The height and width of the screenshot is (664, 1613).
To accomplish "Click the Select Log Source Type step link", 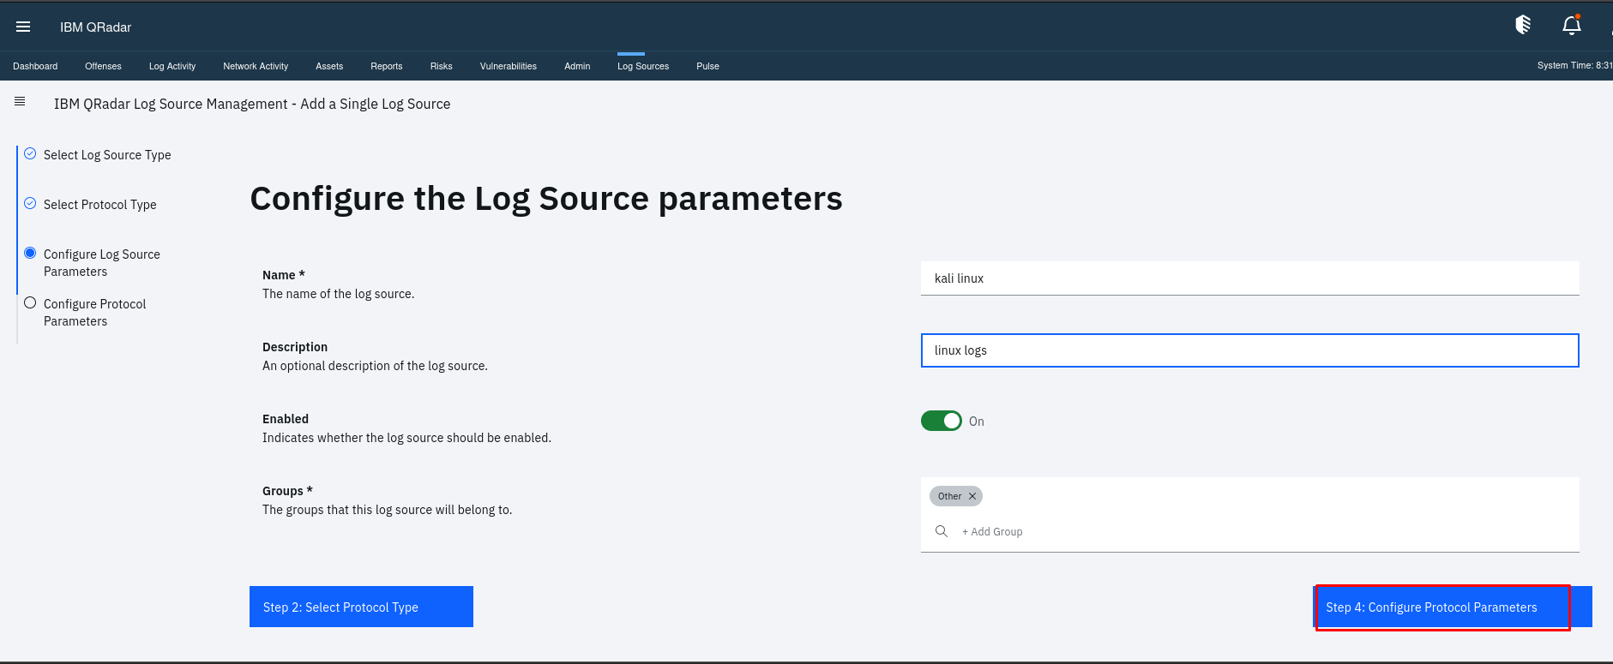I will point(107,155).
